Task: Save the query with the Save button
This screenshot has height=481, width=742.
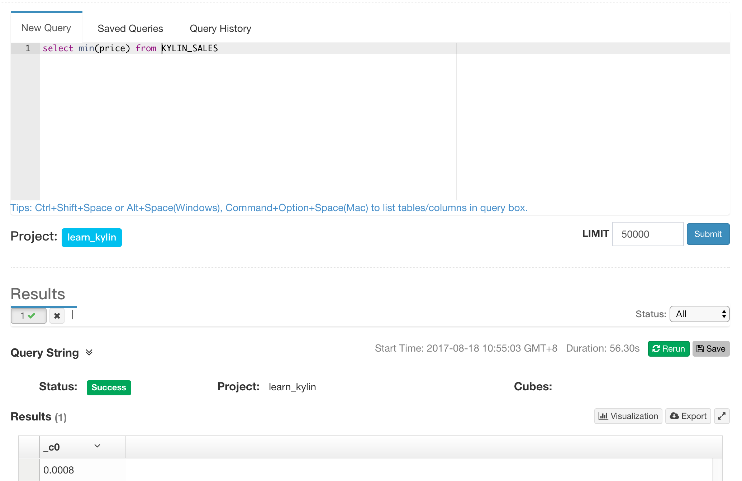Action: tap(711, 349)
